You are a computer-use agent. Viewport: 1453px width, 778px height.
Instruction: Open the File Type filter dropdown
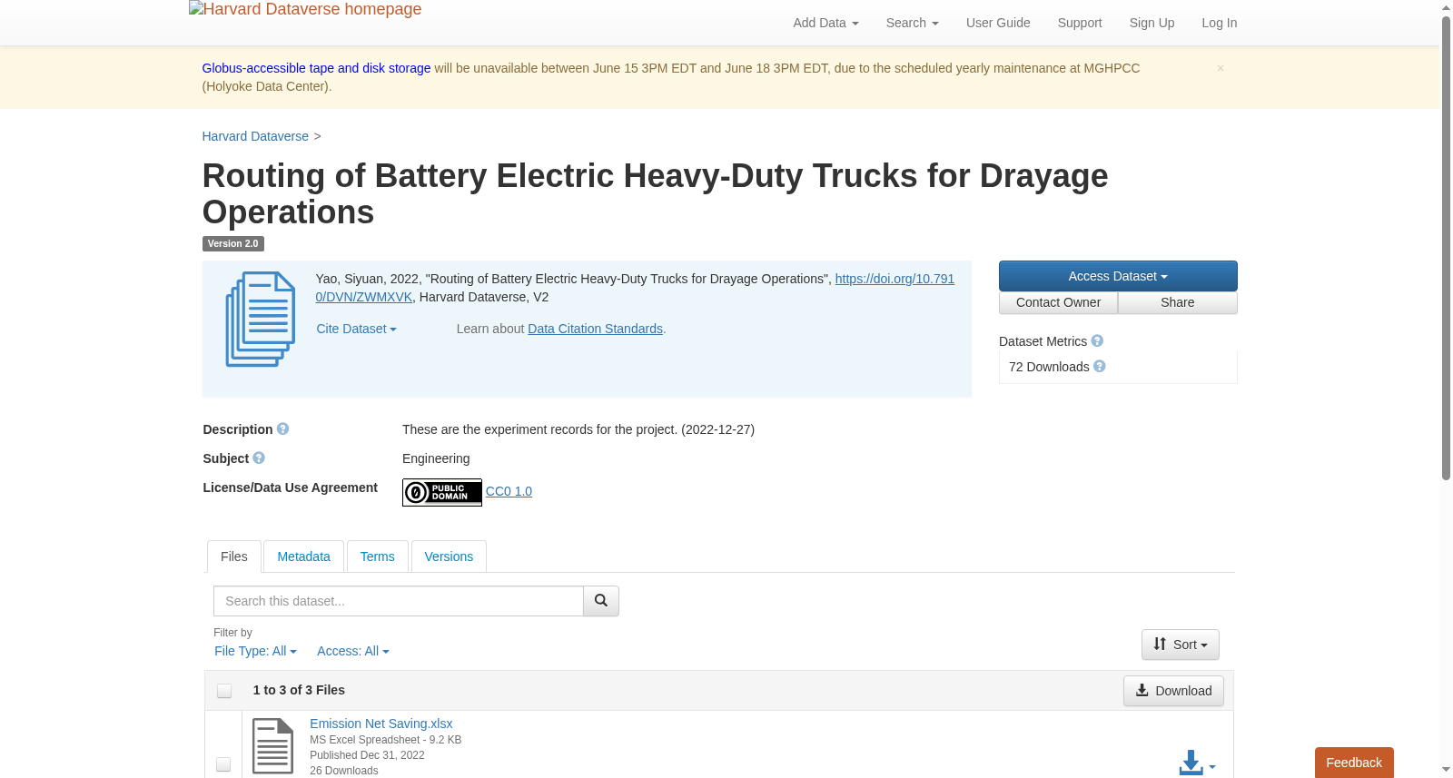click(255, 651)
